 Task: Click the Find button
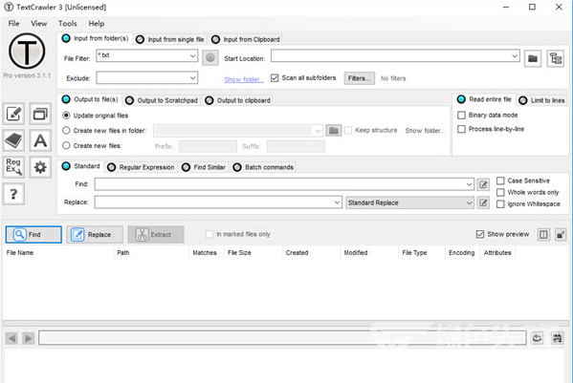point(33,235)
